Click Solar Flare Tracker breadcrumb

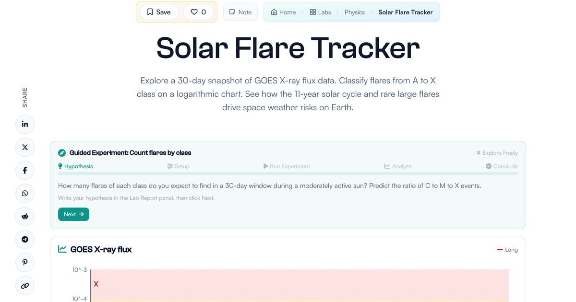406,12
